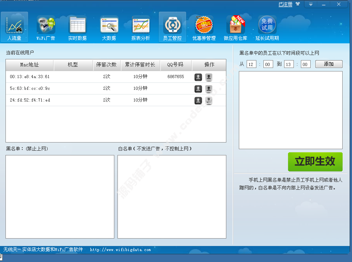Select the 员工管控 staff control module
The image size is (352, 262).
[x=172, y=27]
